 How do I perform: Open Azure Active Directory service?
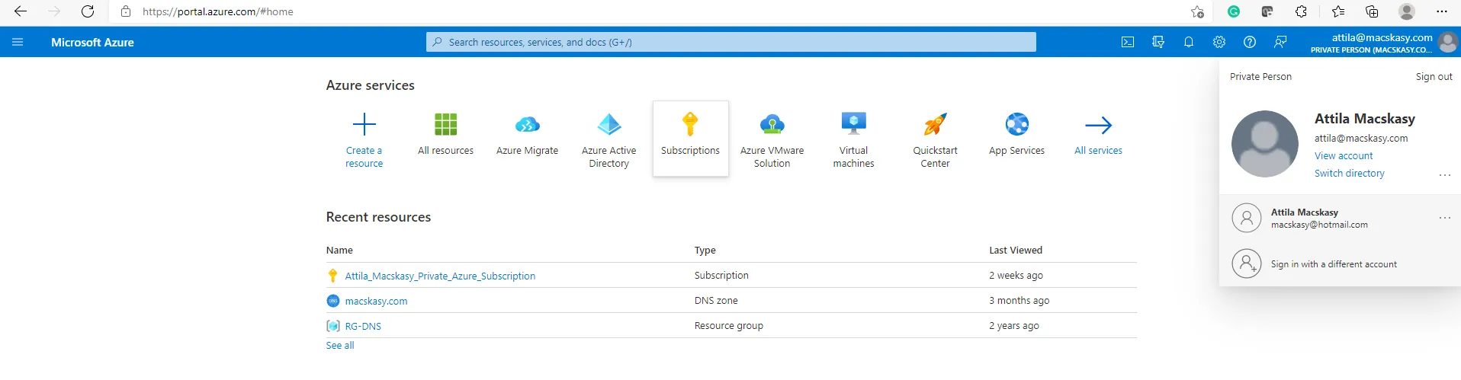click(x=608, y=139)
